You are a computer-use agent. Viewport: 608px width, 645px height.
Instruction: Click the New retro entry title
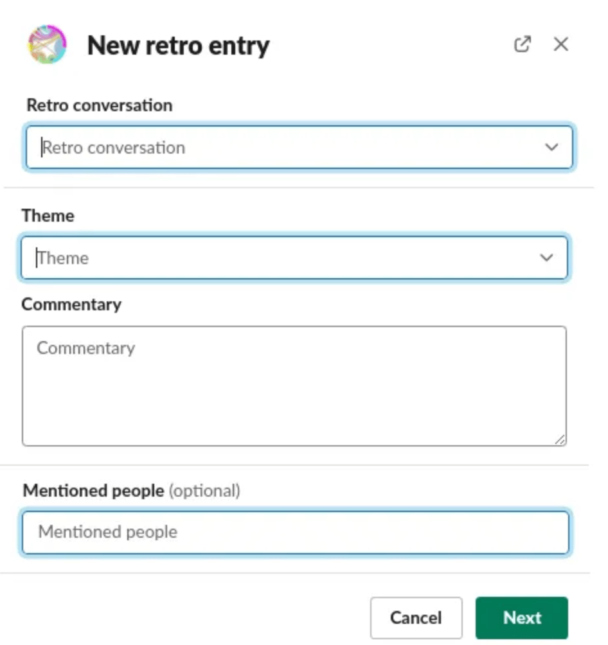click(179, 45)
